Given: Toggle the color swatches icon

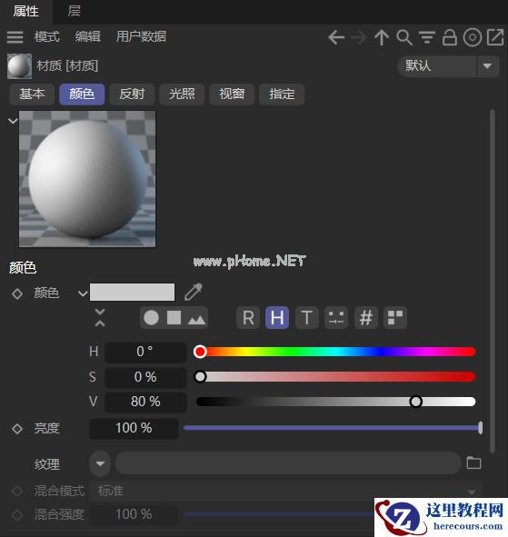Looking at the screenshot, I should click(395, 318).
